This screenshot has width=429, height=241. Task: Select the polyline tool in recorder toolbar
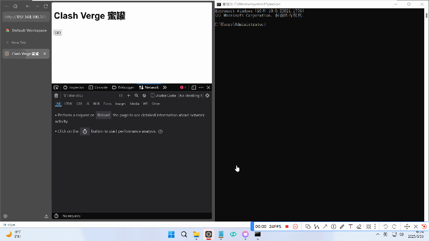pyautogui.click(x=316, y=227)
